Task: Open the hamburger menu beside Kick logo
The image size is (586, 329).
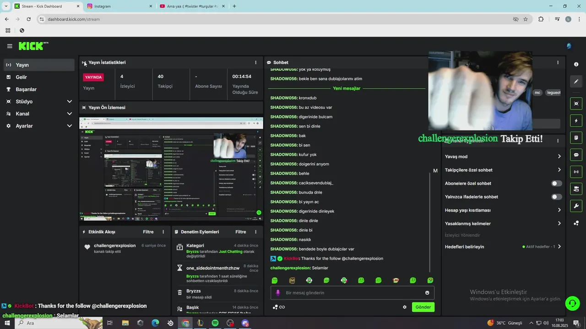Action: pos(10,46)
